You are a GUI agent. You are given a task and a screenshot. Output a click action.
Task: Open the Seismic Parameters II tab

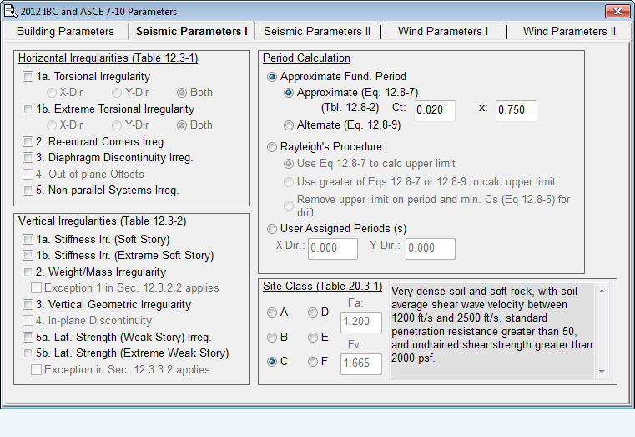tap(317, 31)
